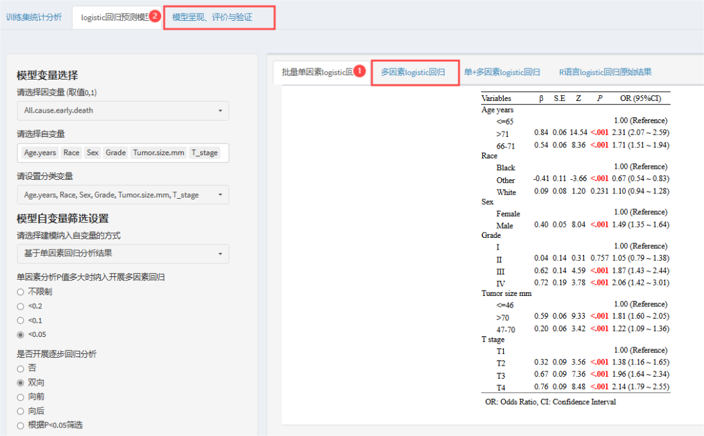Expand the All.cause.early.death dependent variable dropdown

pos(123,110)
